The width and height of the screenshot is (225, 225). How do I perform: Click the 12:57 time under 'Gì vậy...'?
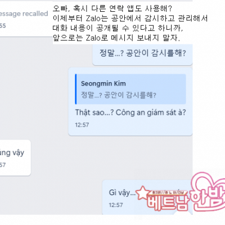116,205
